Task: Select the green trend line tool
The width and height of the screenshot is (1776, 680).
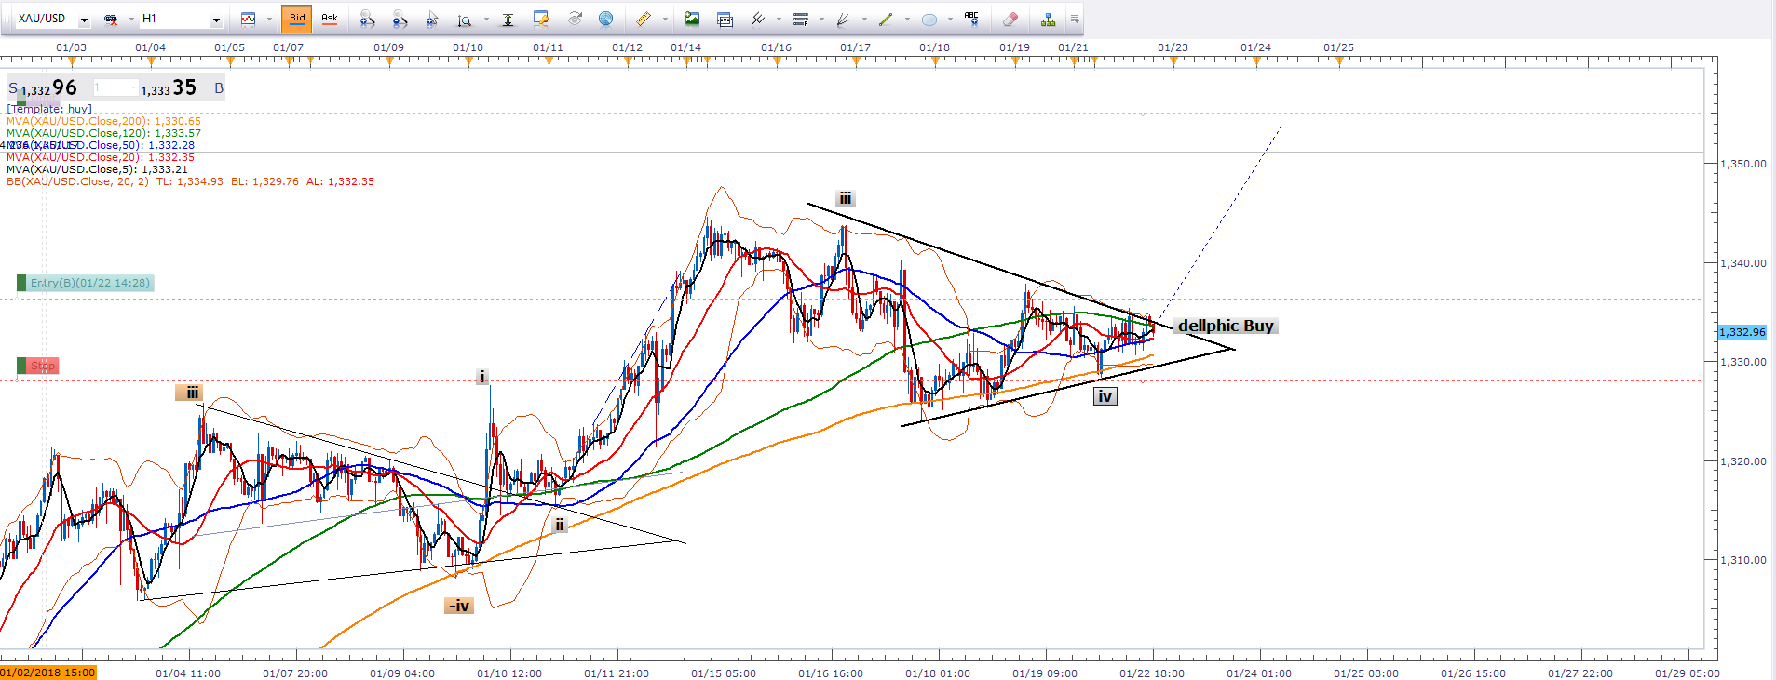Action: click(x=886, y=19)
